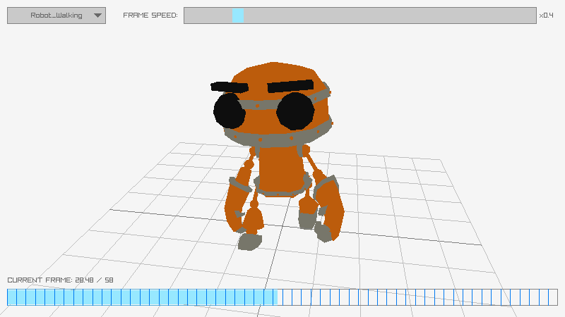565x317 pixels.
Task: Click the robot's gray foot on the left
Action: coord(249,242)
